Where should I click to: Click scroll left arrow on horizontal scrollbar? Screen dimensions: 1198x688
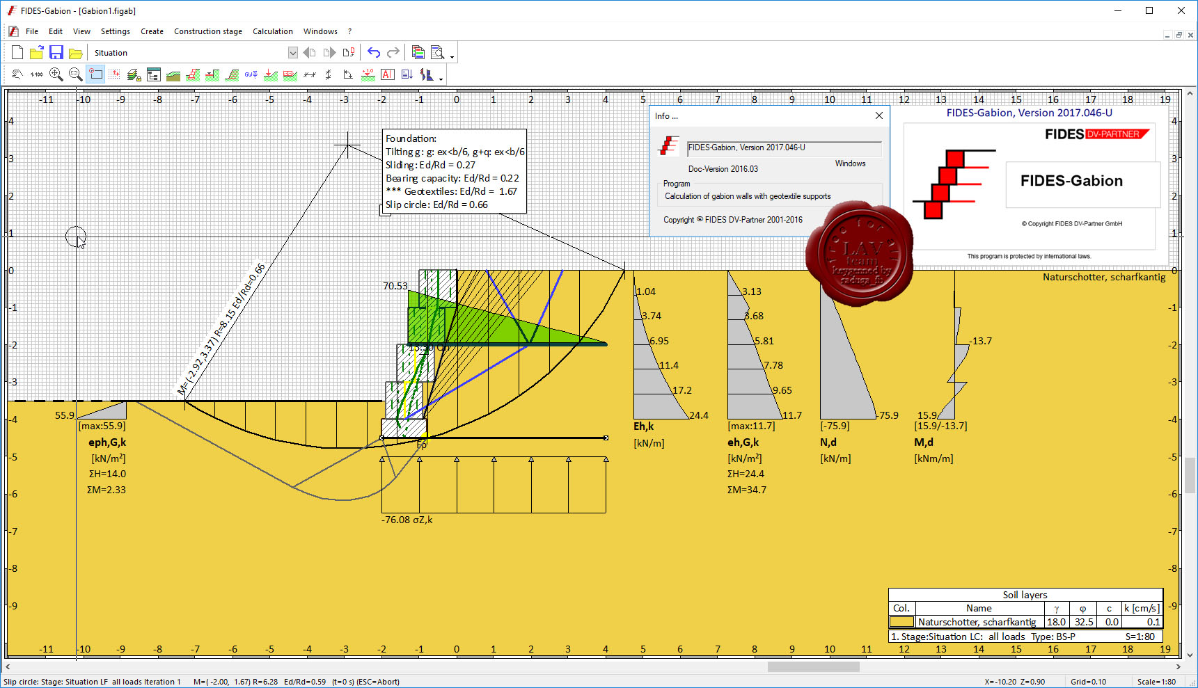[8, 666]
